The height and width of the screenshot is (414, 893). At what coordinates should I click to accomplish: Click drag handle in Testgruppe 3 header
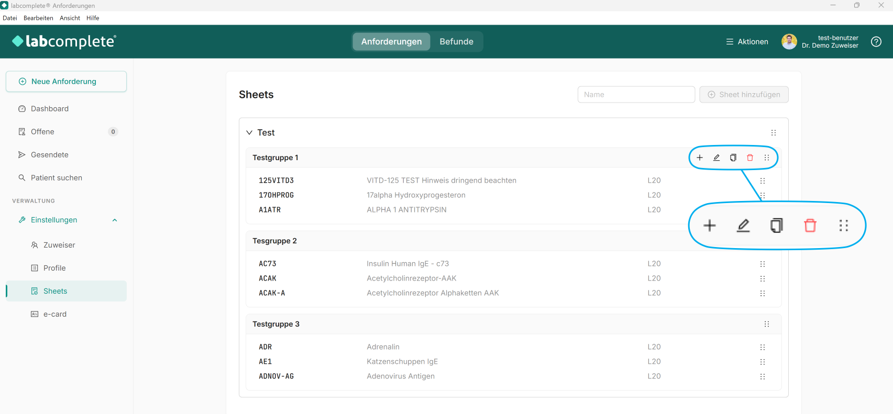[x=767, y=324]
